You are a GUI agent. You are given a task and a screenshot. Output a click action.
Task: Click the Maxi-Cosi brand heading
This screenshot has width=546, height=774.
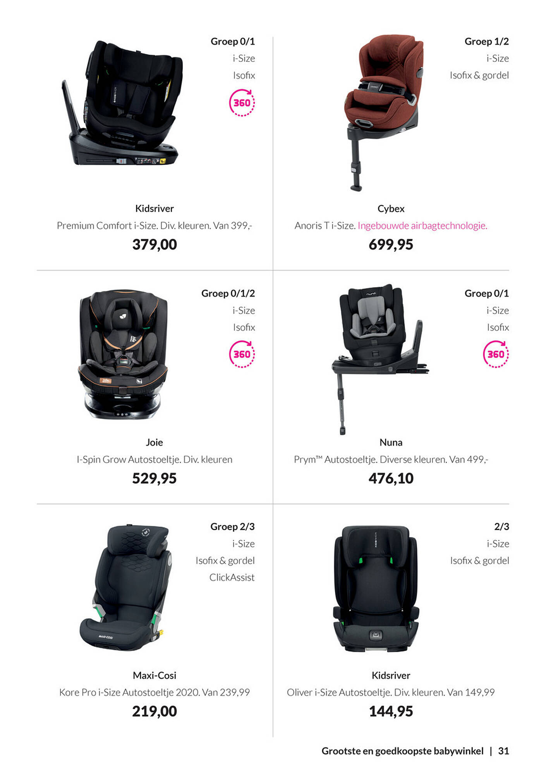(x=155, y=675)
